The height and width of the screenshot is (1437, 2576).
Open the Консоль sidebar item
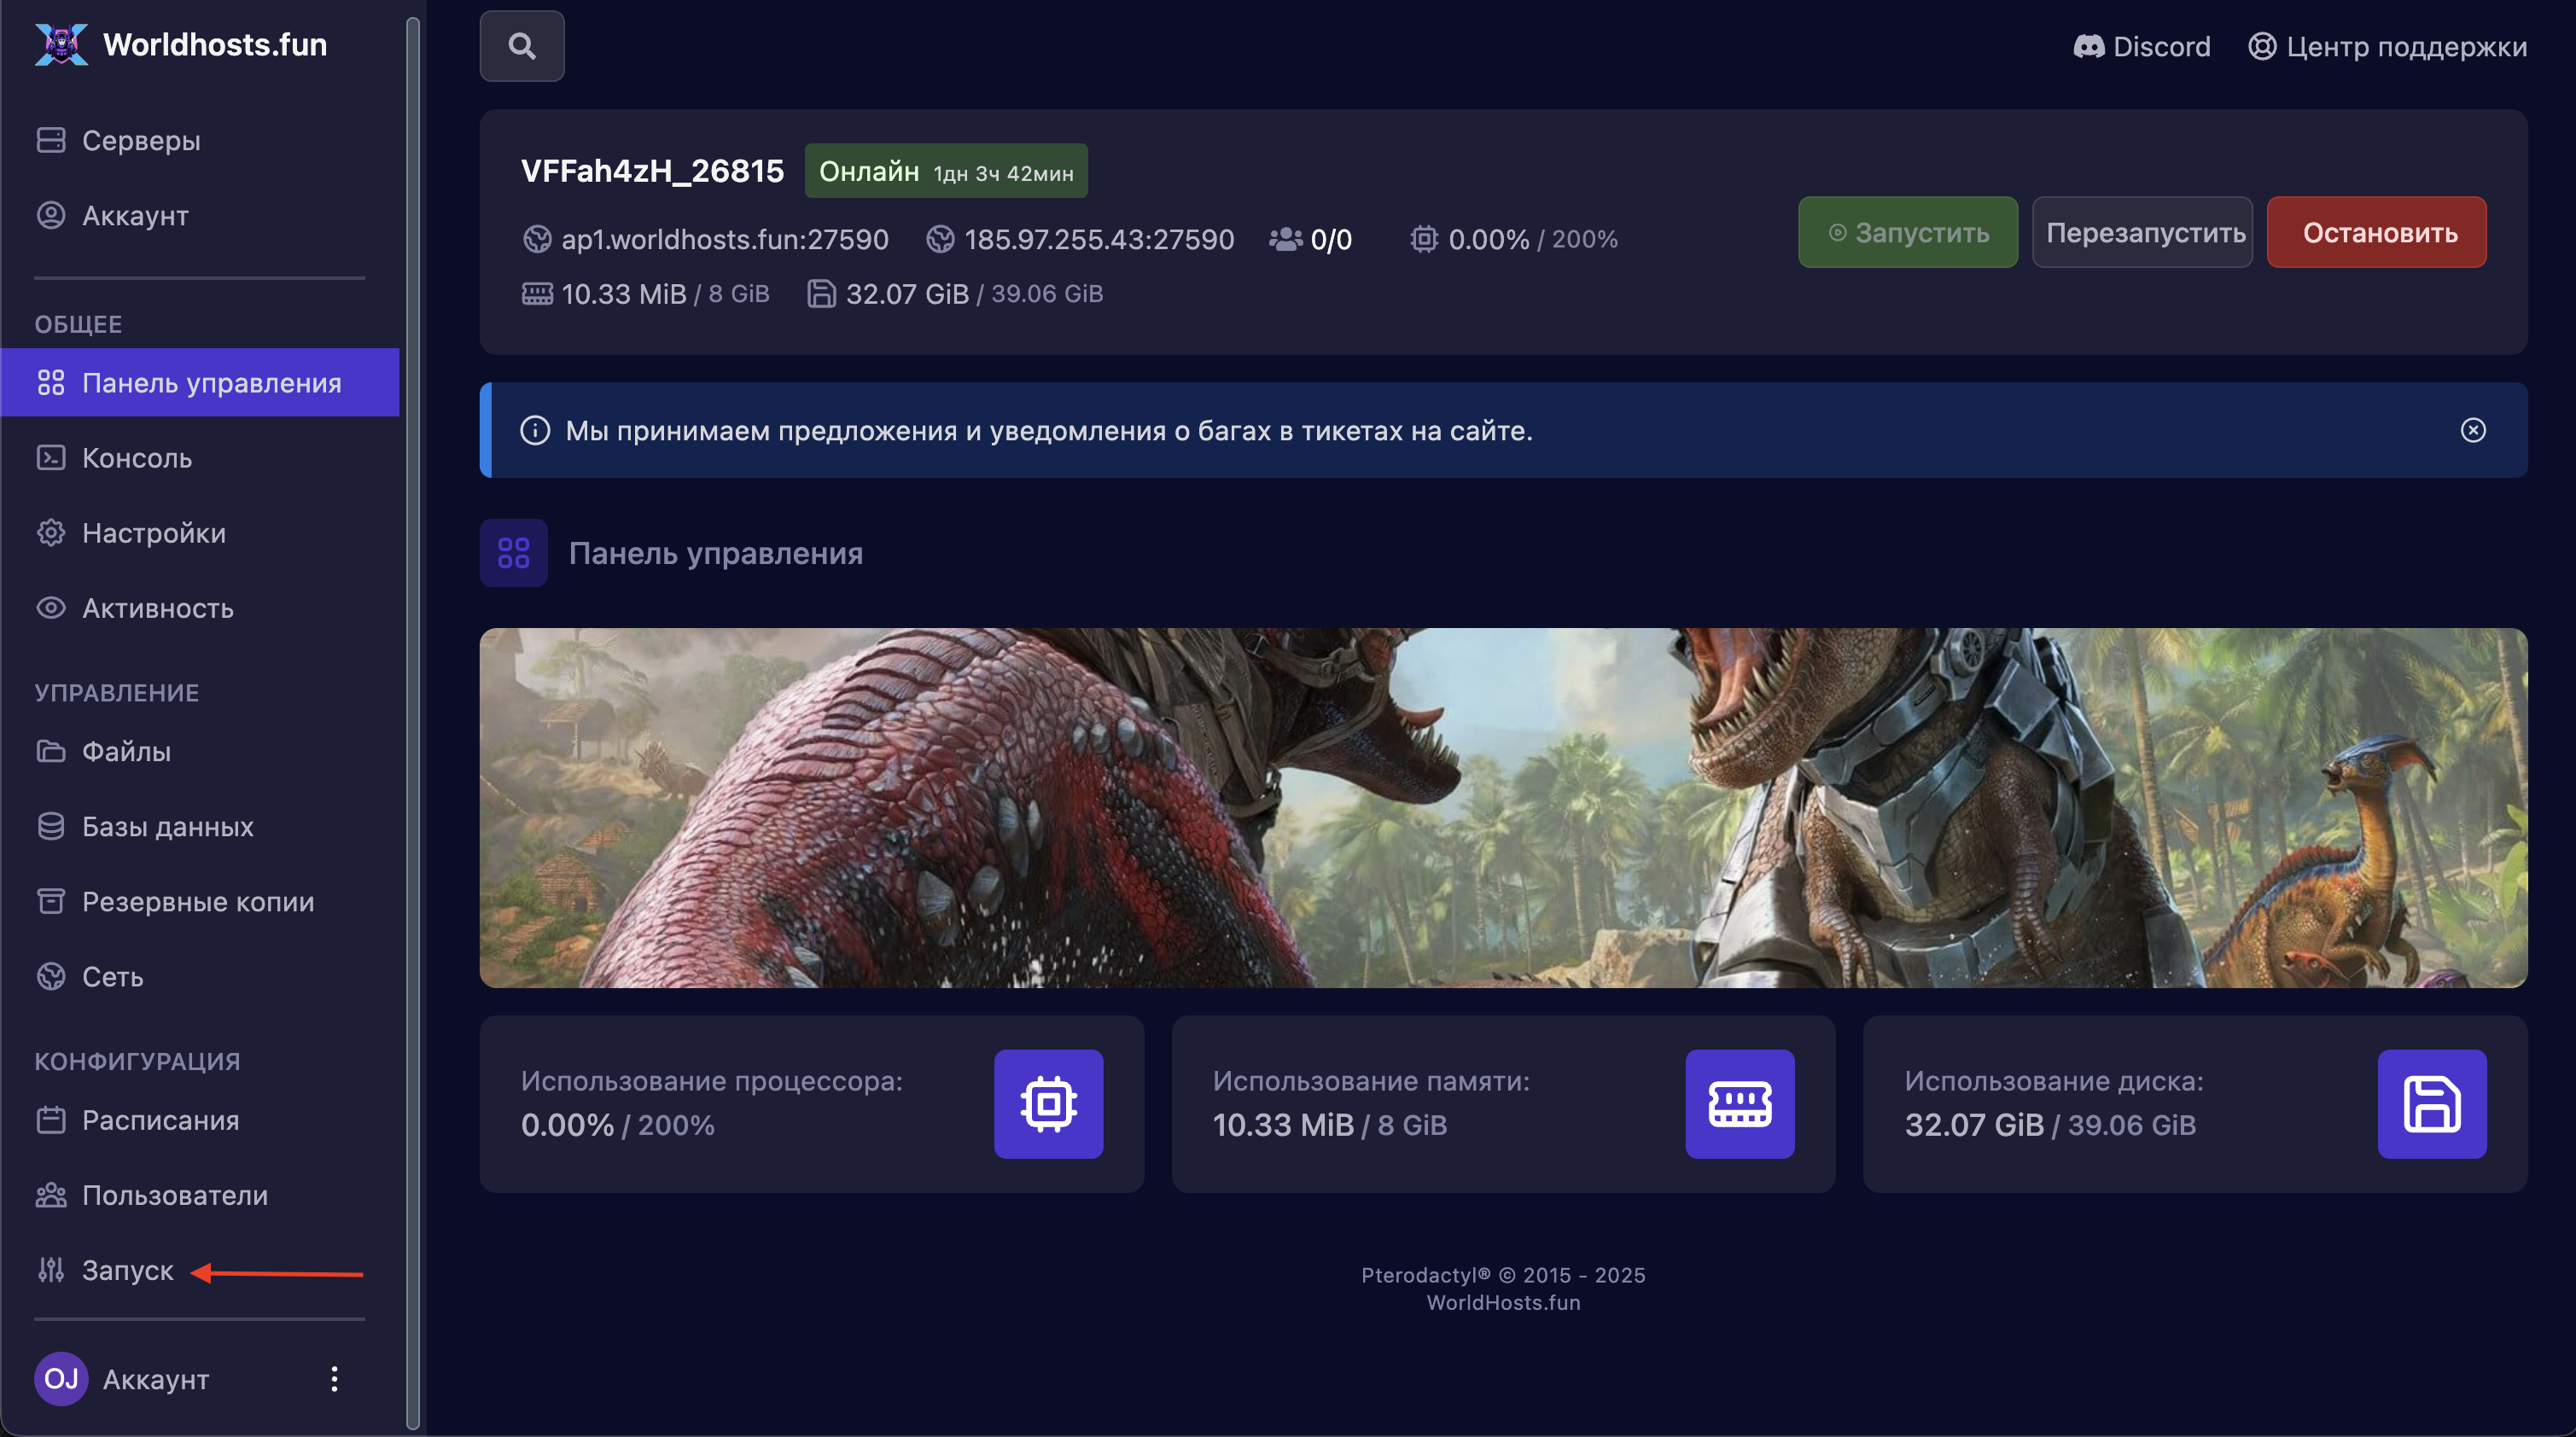[x=136, y=458]
